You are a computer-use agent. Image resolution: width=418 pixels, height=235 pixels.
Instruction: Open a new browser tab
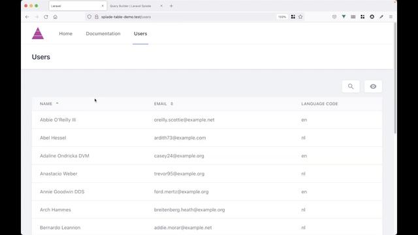(171, 6)
